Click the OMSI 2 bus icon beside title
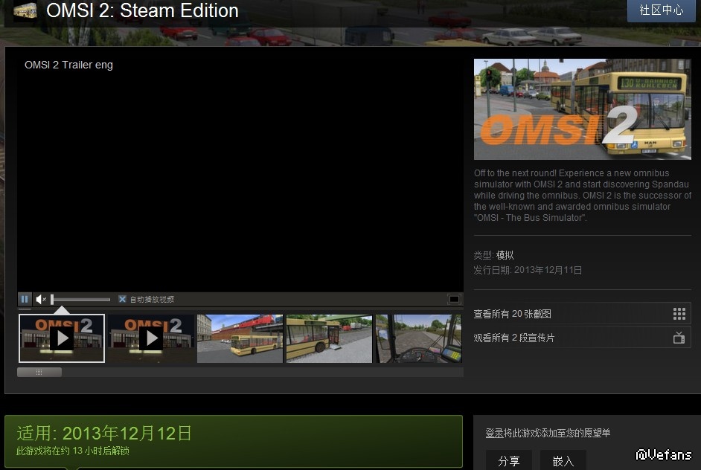701x470 pixels. [25, 10]
